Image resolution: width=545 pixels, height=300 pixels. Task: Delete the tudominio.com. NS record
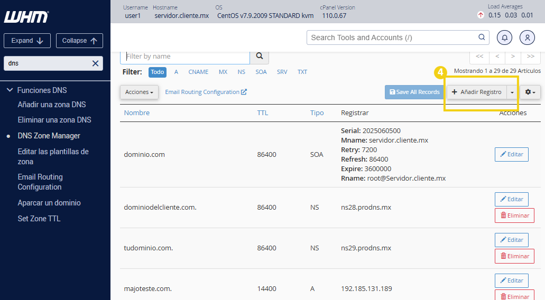click(514, 256)
